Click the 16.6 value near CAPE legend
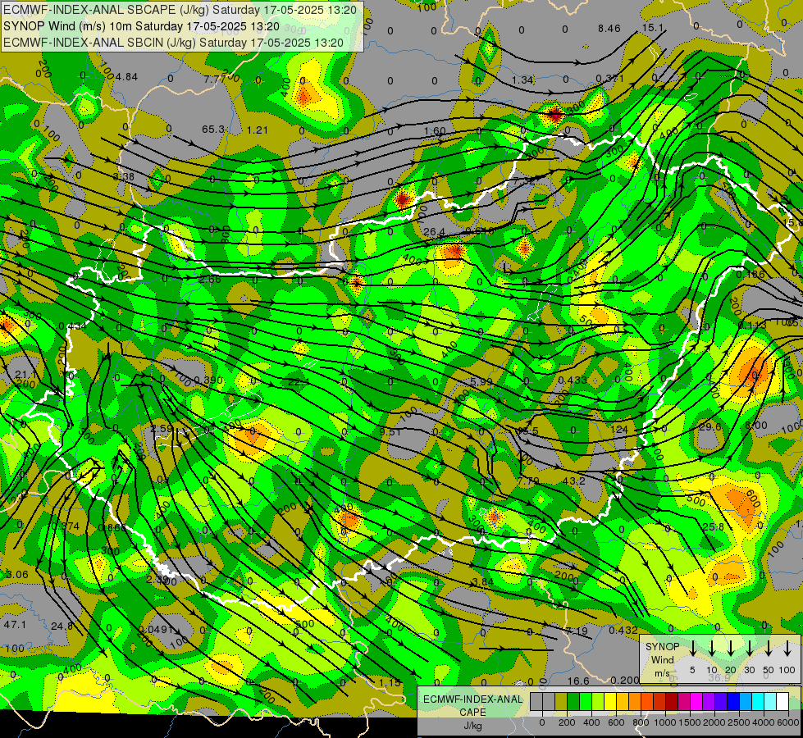This screenshot has width=803, height=738. (x=578, y=681)
